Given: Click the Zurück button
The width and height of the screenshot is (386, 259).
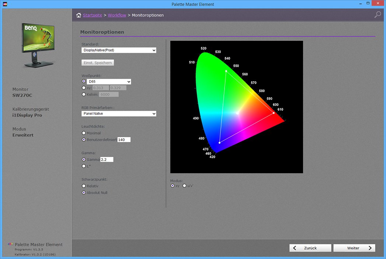Looking at the screenshot, I should point(310,248).
